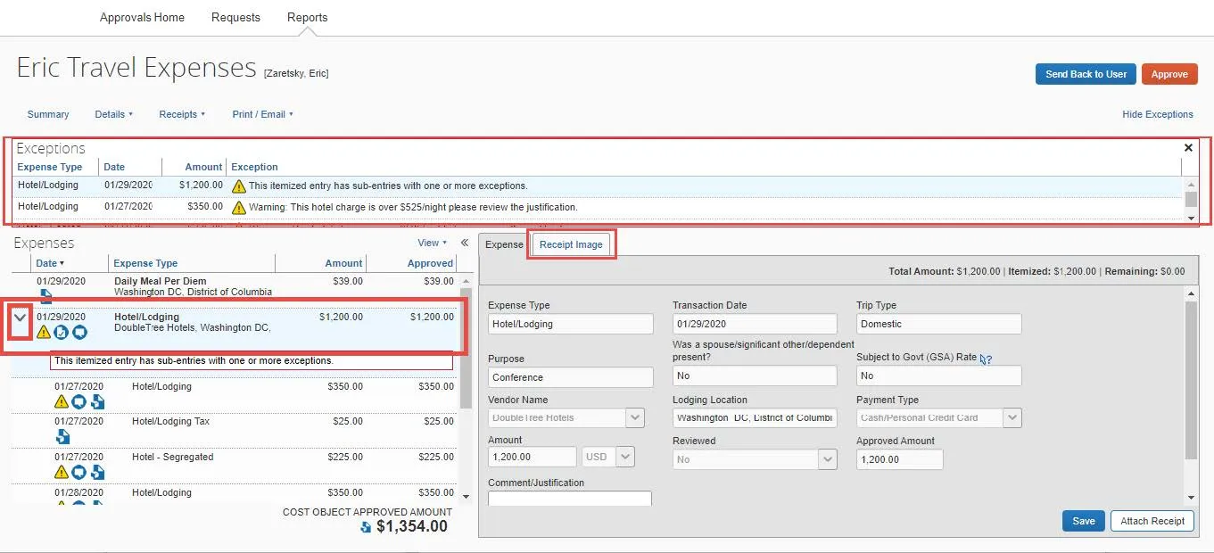
Task: Click the Save button
Action: (1084, 521)
